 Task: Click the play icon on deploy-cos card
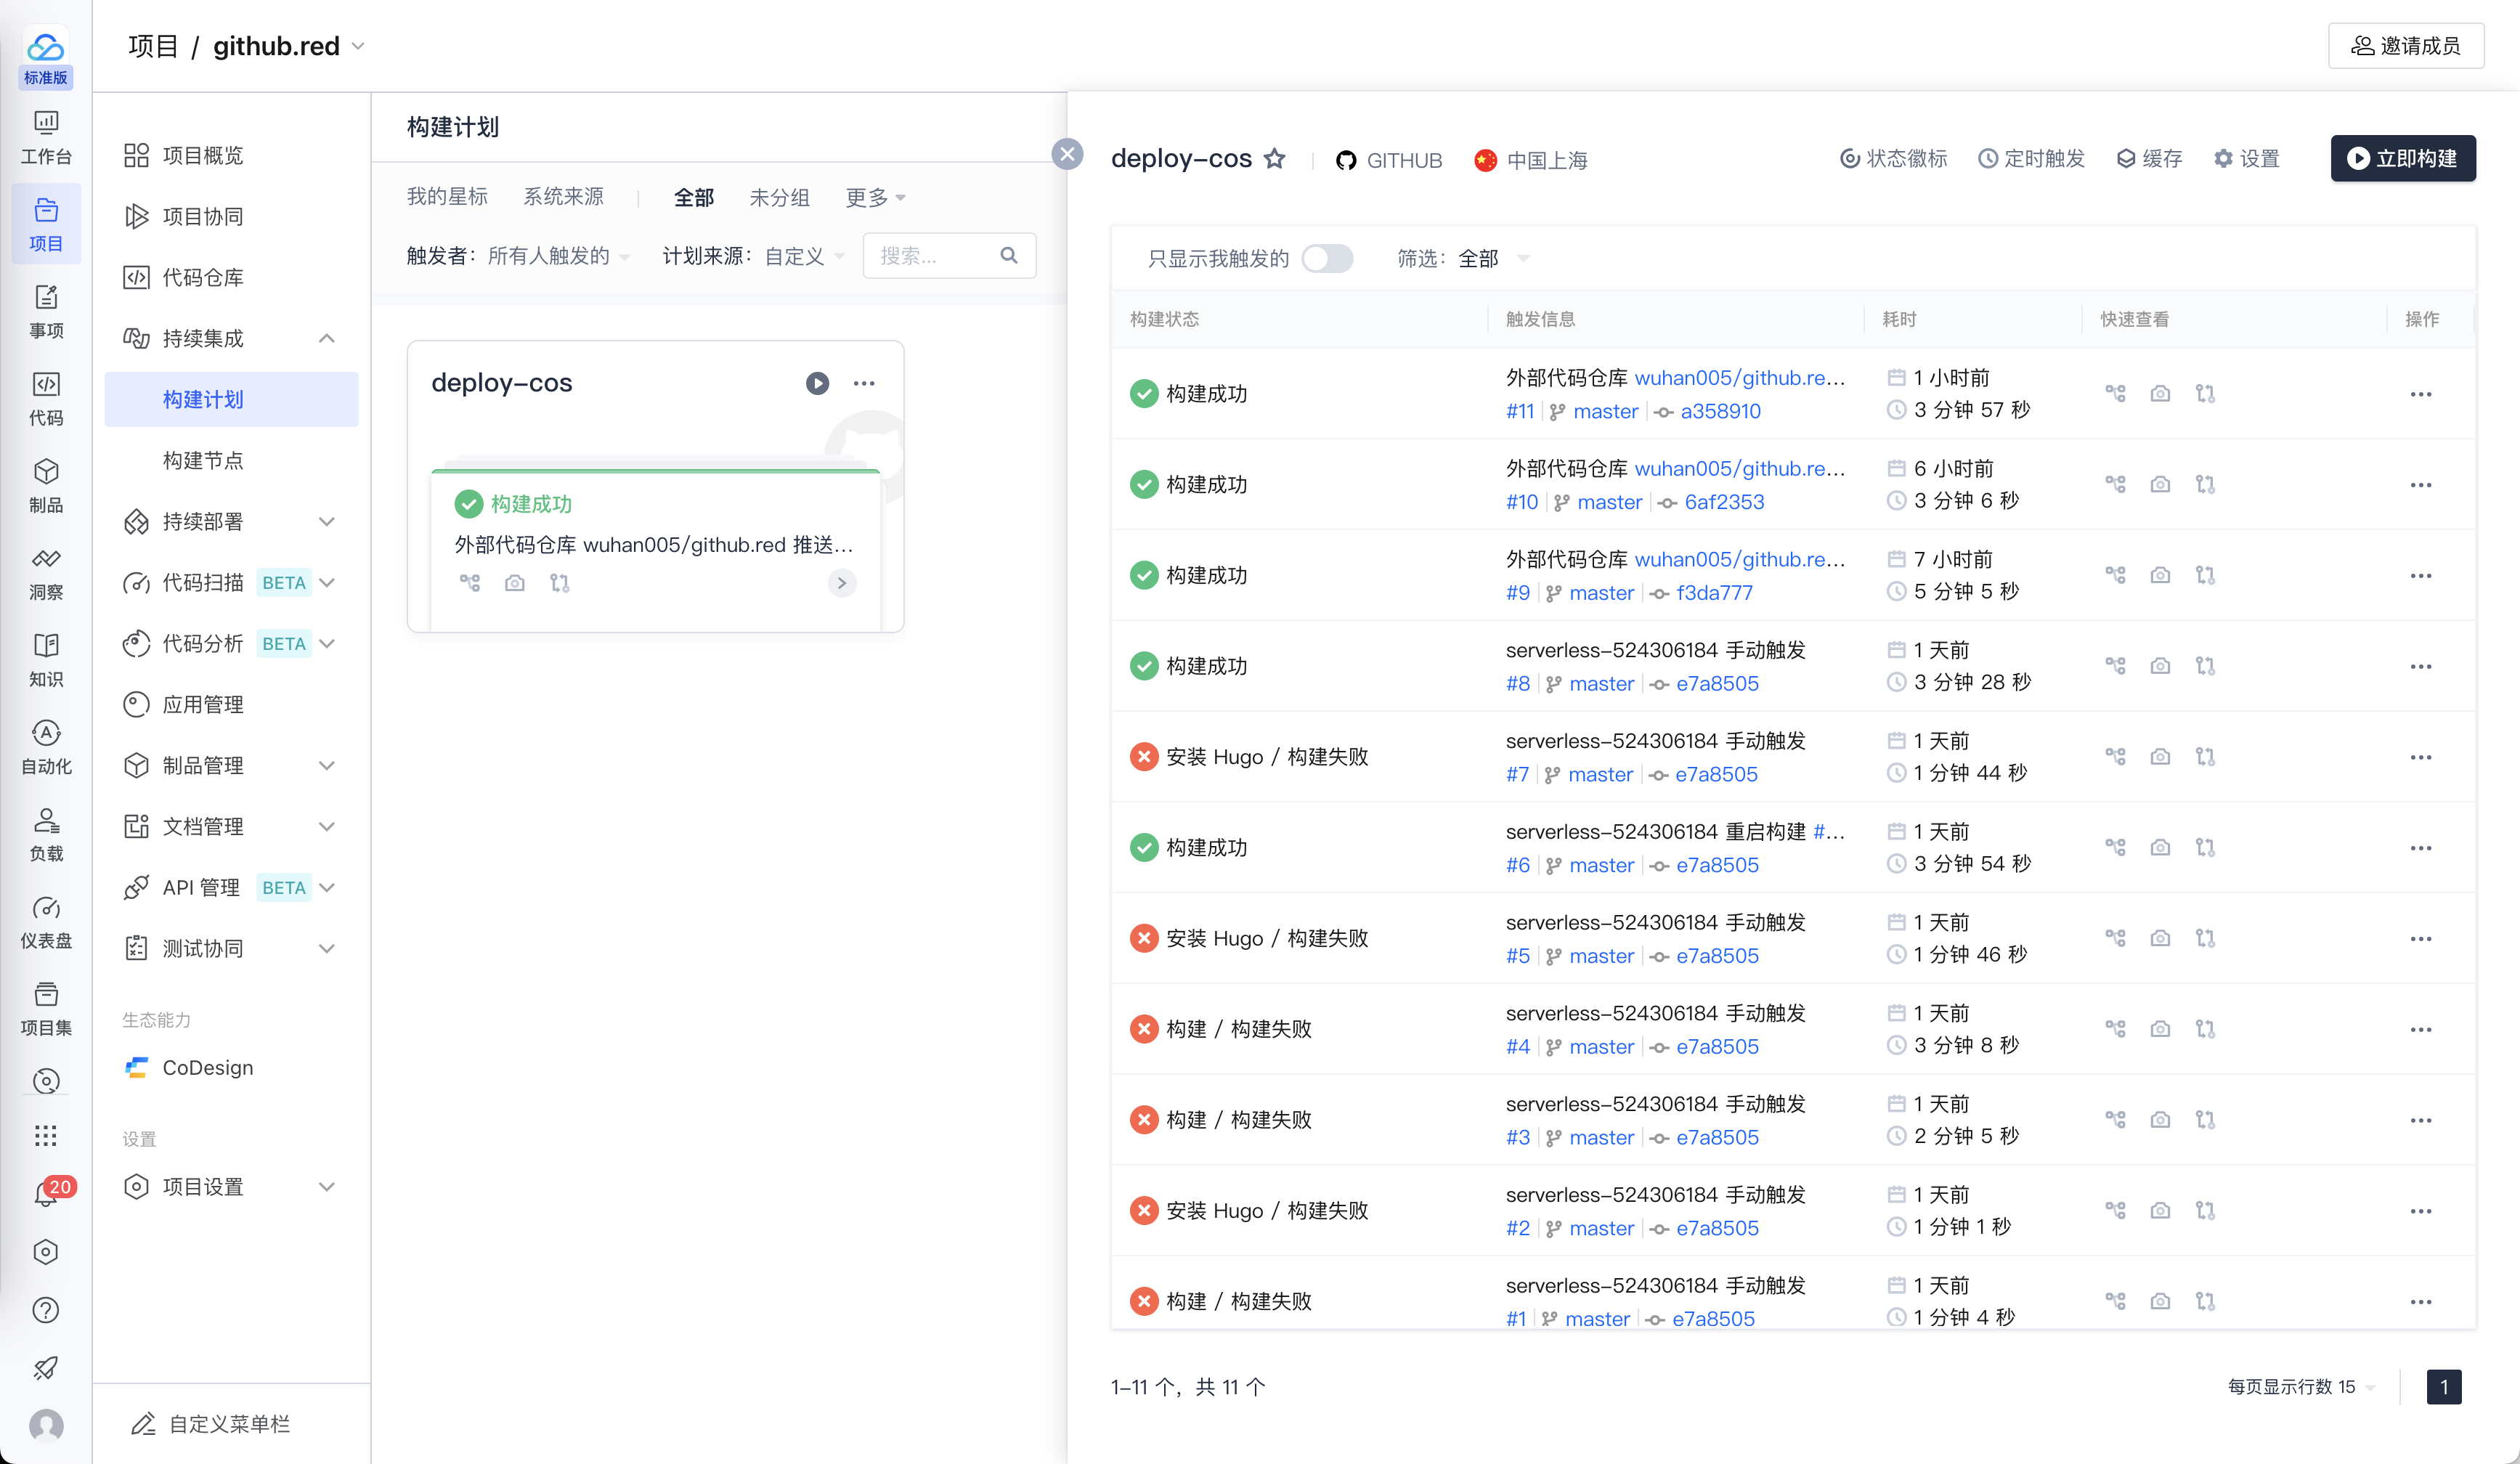point(817,383)
